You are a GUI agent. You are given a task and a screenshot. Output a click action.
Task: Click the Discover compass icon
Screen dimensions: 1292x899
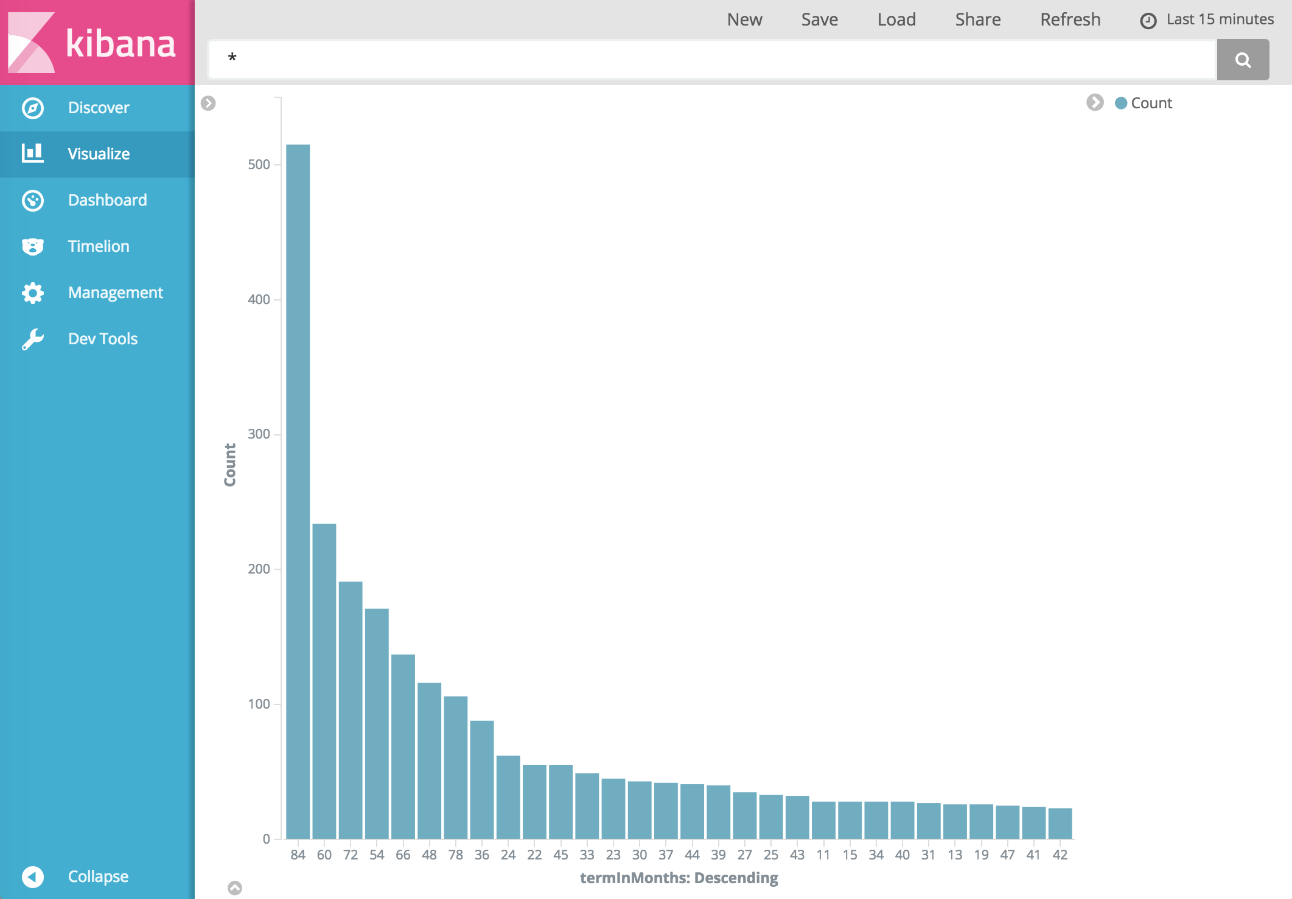pyautogui.click(x=33, y=108)
